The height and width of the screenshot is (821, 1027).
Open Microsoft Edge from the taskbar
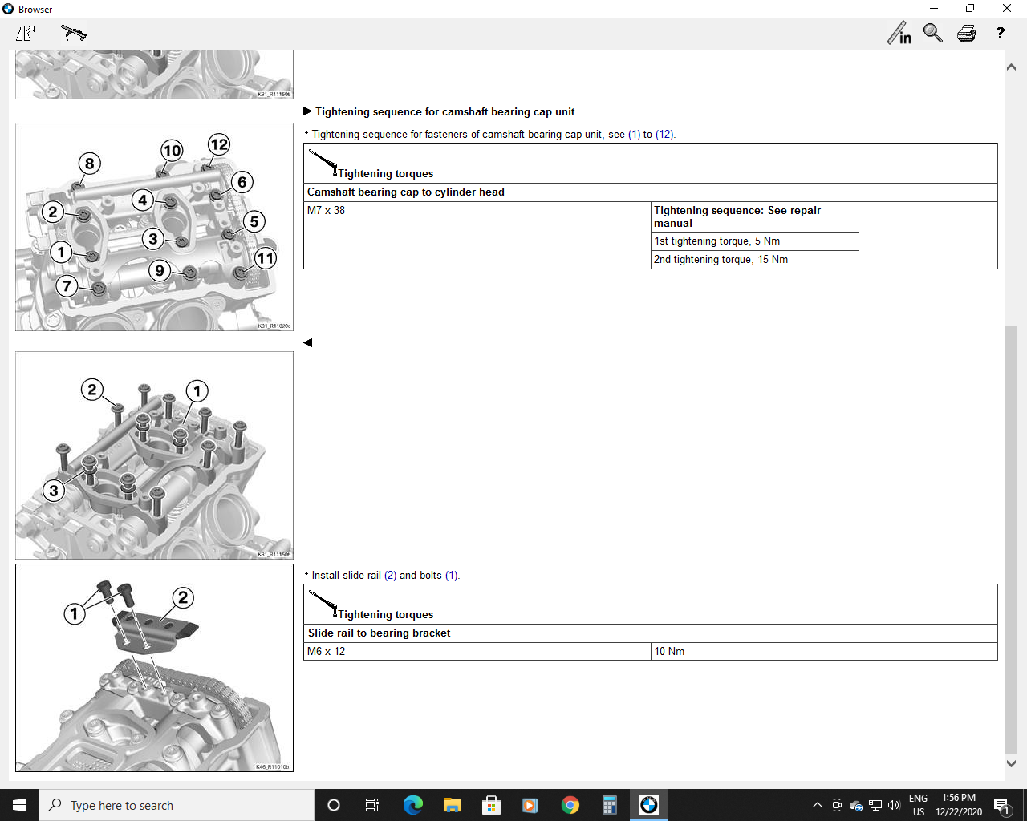[413, 805]
